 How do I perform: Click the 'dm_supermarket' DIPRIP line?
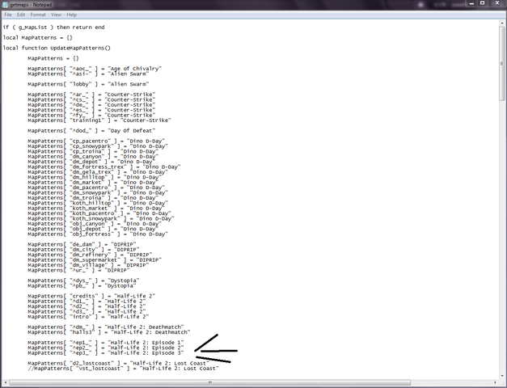pos(95,260)
